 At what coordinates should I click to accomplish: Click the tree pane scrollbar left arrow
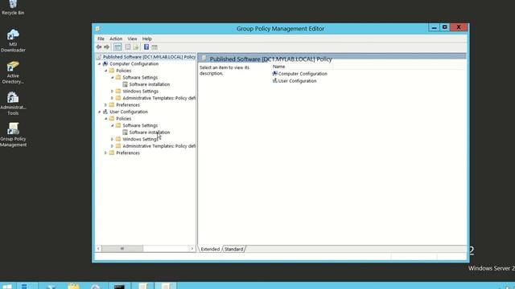[98, 249]
